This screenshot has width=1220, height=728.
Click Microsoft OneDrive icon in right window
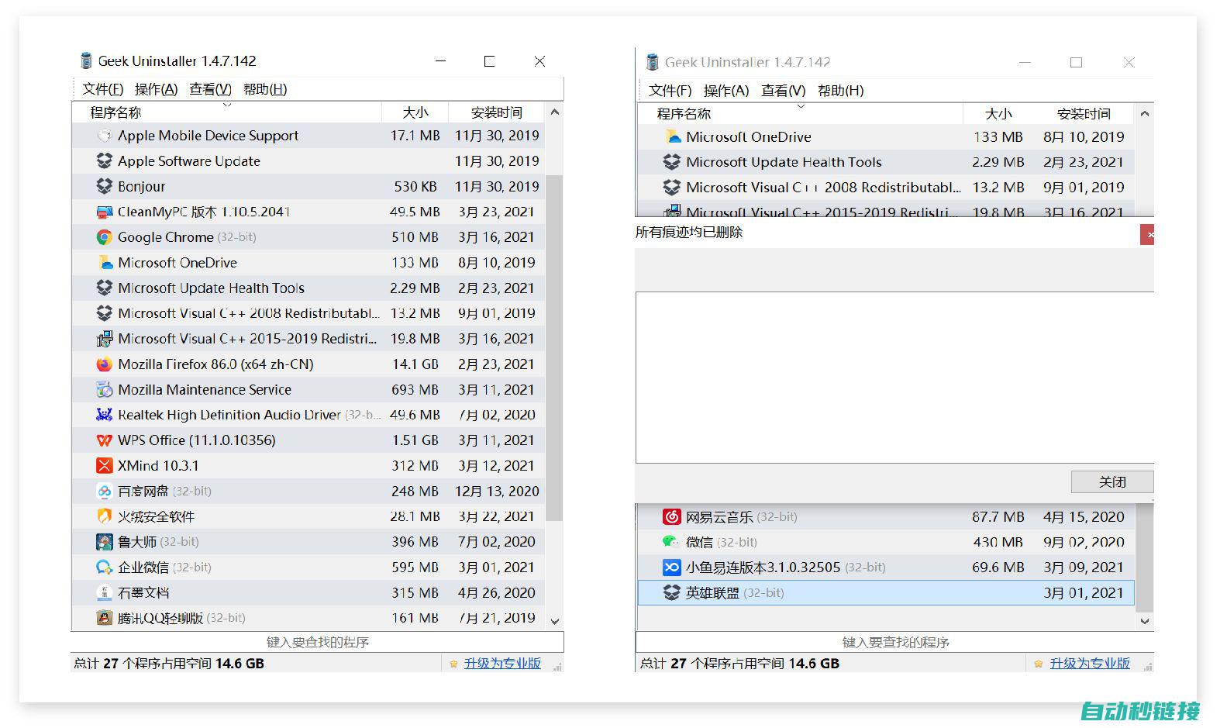point(672,137)
